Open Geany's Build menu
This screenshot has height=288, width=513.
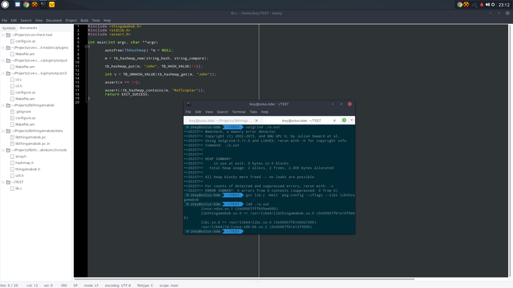coord(84,21)
